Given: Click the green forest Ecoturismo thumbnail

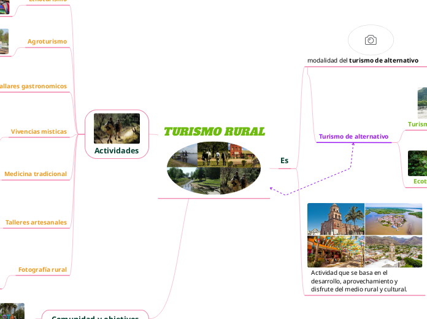Looking at the screenshot, I should coord(417,163).
